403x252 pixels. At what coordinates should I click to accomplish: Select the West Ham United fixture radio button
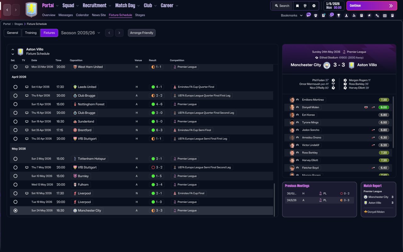[x=15, y=67]
